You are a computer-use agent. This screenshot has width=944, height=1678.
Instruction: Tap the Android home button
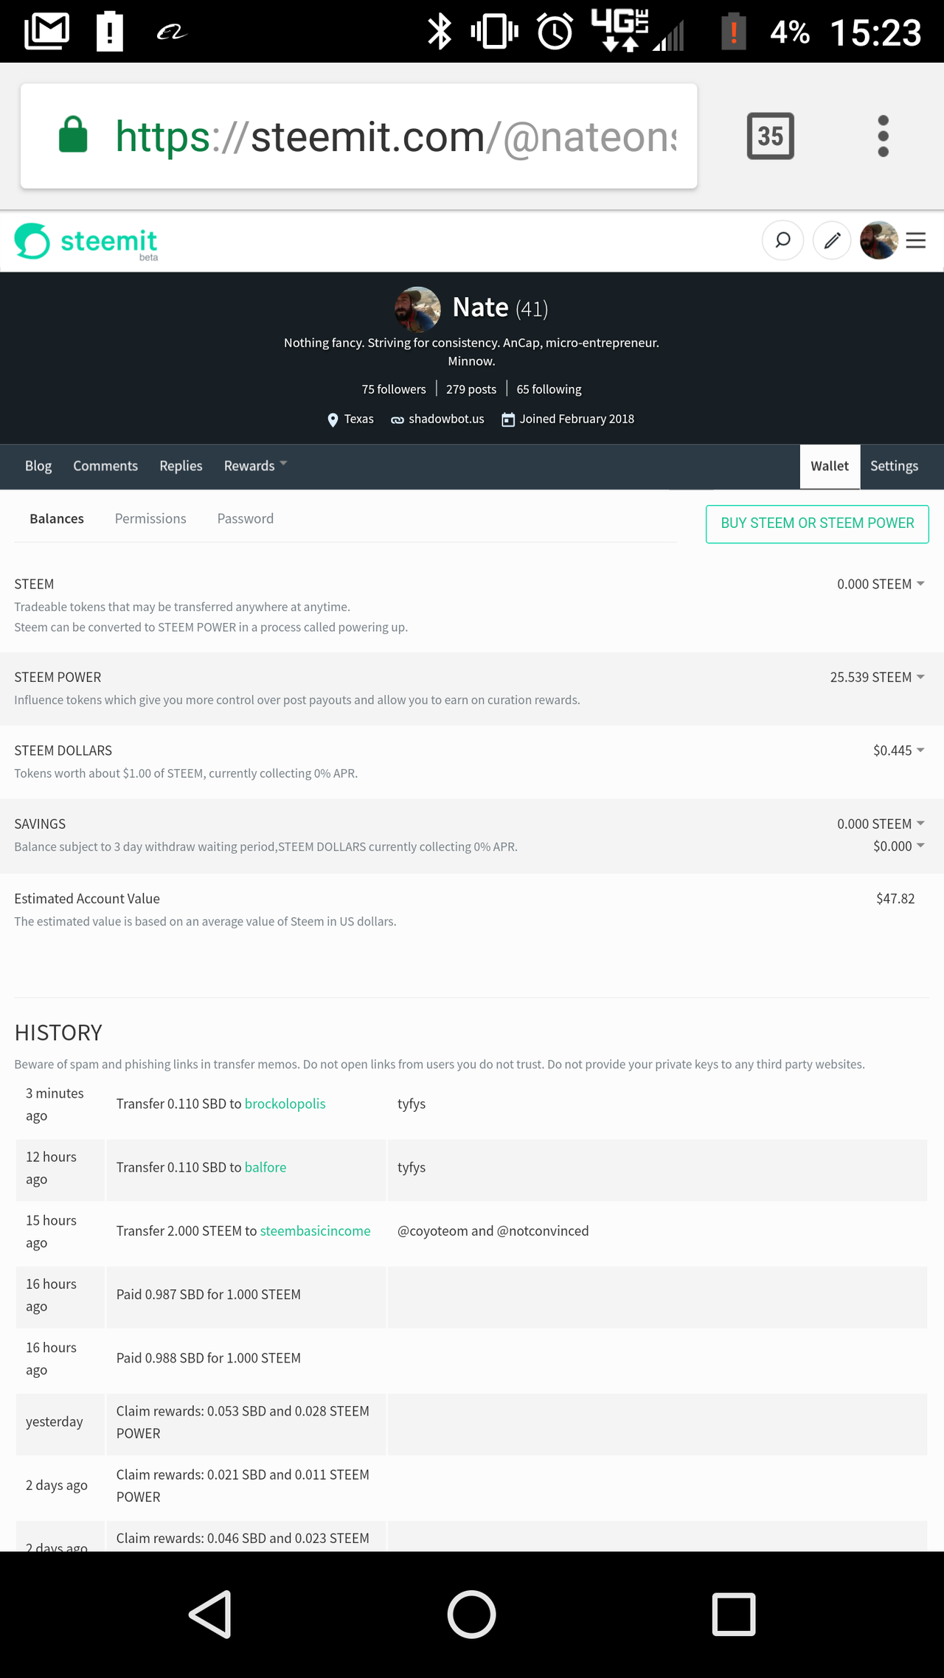point(471,1614)
